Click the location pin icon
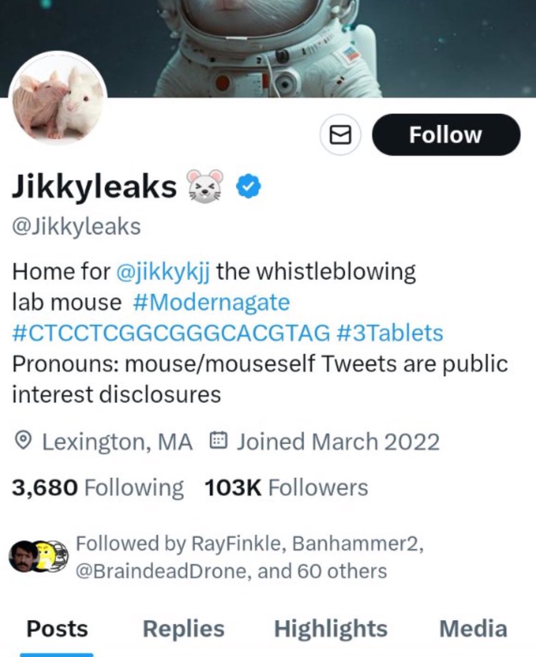This screenshot has width=536, height=657. point(22,441)
